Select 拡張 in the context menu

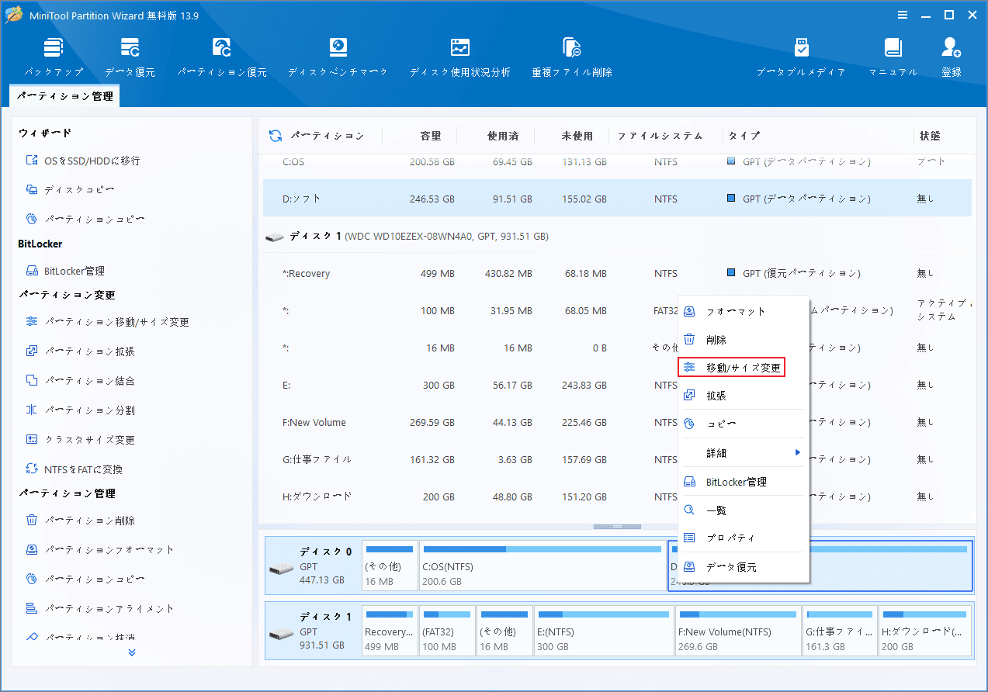[x=744, y=396]
